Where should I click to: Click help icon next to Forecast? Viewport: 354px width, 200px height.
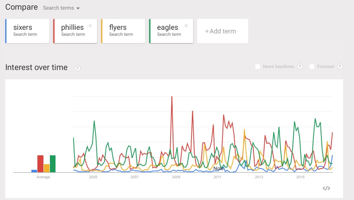click(x=340, y=67)
